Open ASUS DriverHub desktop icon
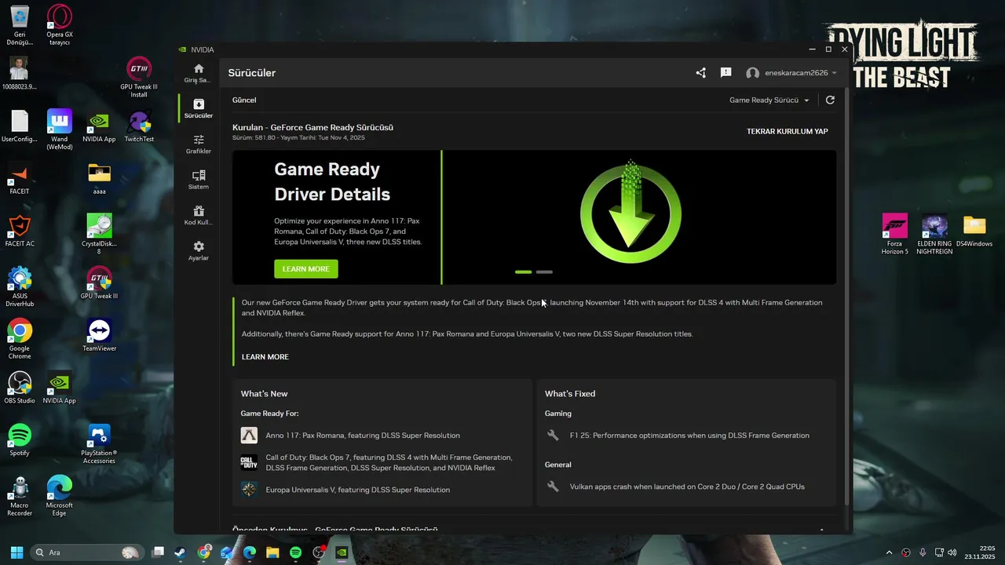This screenshot has width=1005, height=565. pos(20,286)
